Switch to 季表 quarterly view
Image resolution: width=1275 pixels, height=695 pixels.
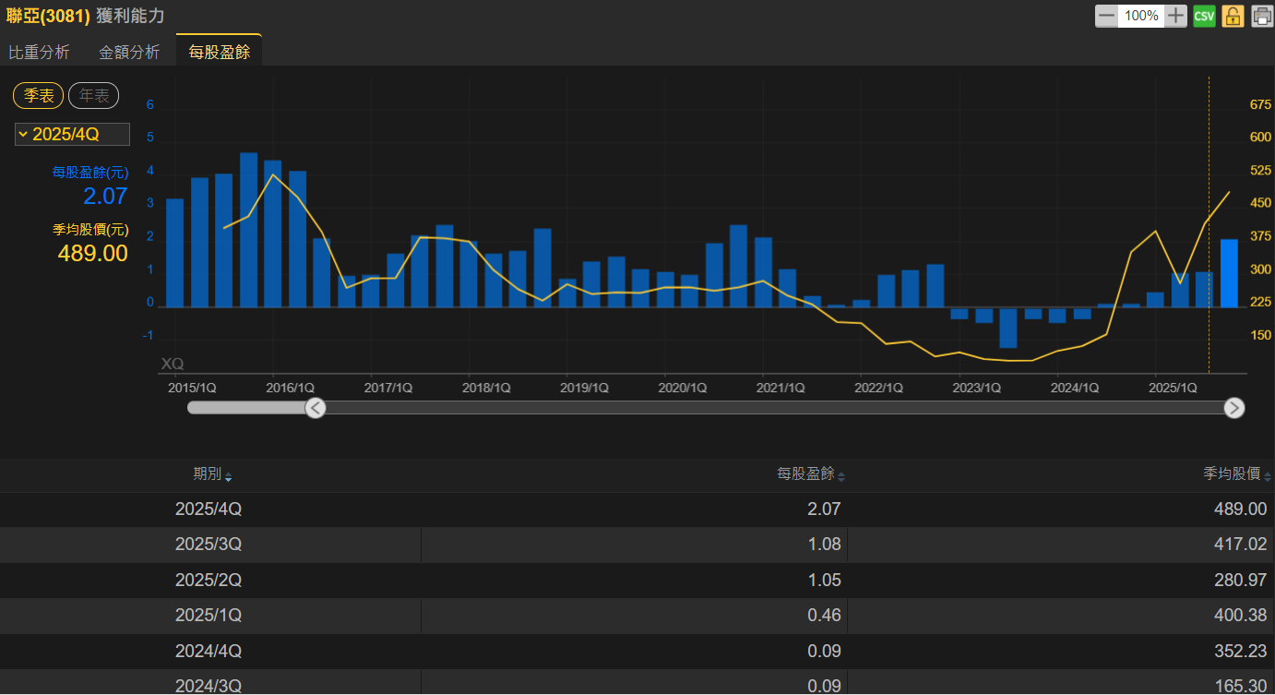pos(39,95)
